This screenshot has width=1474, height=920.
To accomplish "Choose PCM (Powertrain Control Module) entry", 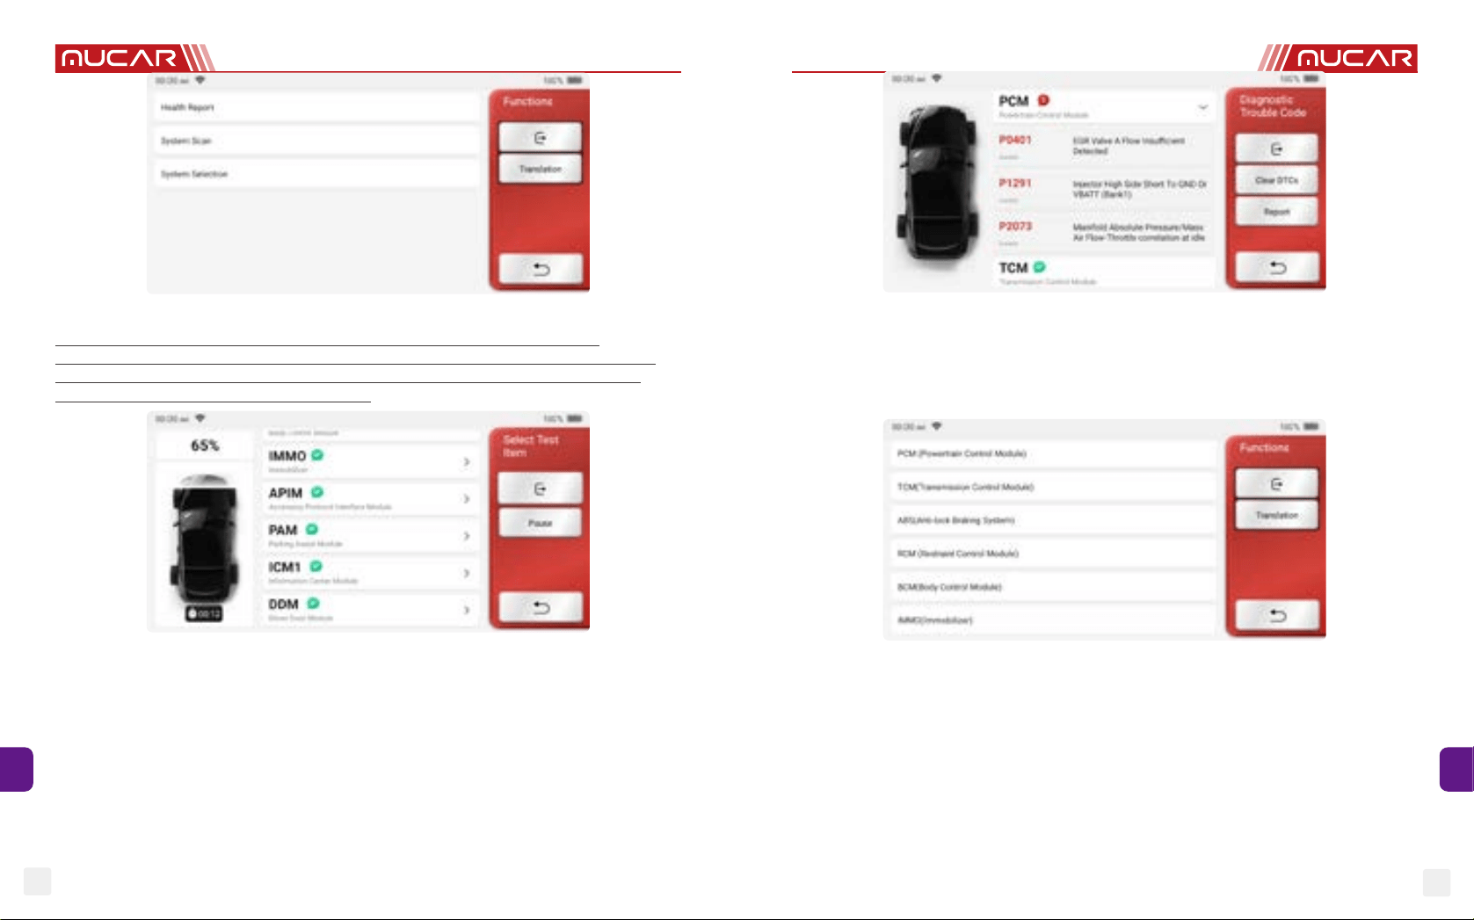I will pyautogui.click(x=1054, y=453).
